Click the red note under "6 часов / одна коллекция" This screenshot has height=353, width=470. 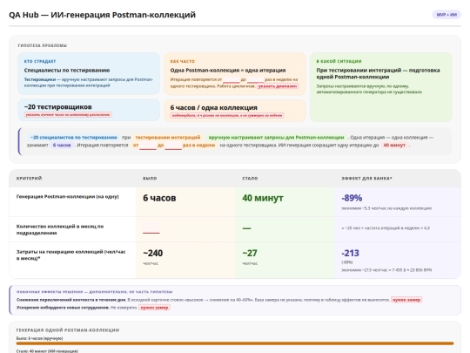pyautogui.click(x=227, y=115)
